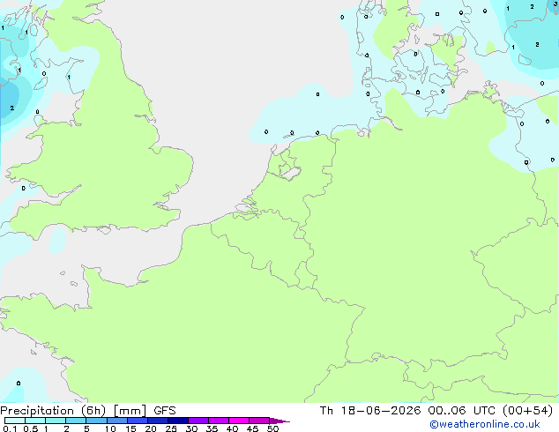Click the '[mm]' unit label
The width and height of the screenshot is (559, 432).
(130, 411)
